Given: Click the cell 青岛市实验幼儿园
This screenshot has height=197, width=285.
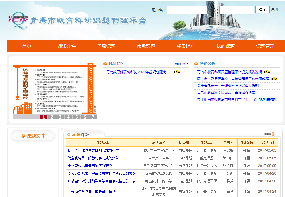Looking at the screenshot, I should [159, 173].
